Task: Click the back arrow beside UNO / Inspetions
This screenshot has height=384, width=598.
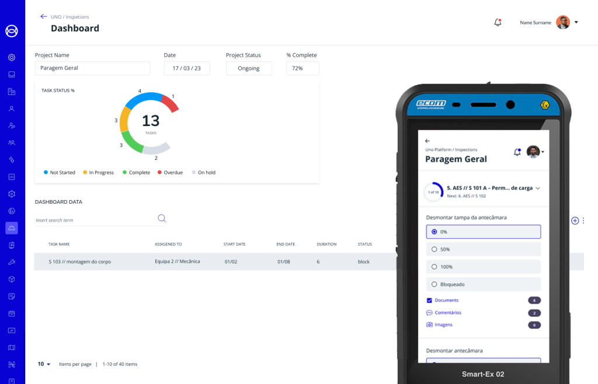Action: 43,17
